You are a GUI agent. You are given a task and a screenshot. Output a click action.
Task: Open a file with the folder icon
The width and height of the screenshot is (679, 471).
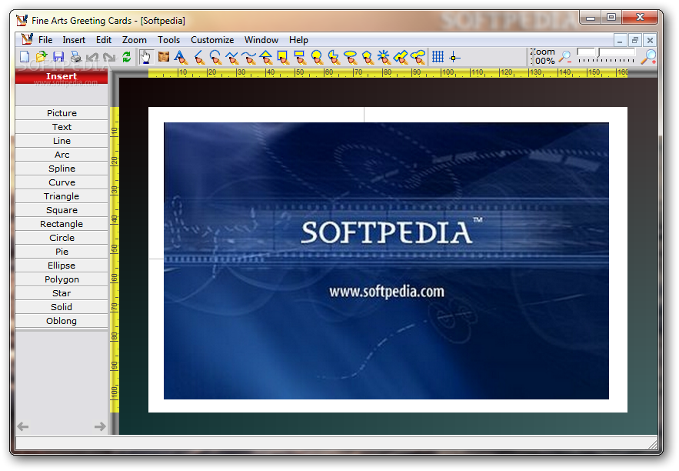(42, 57)
